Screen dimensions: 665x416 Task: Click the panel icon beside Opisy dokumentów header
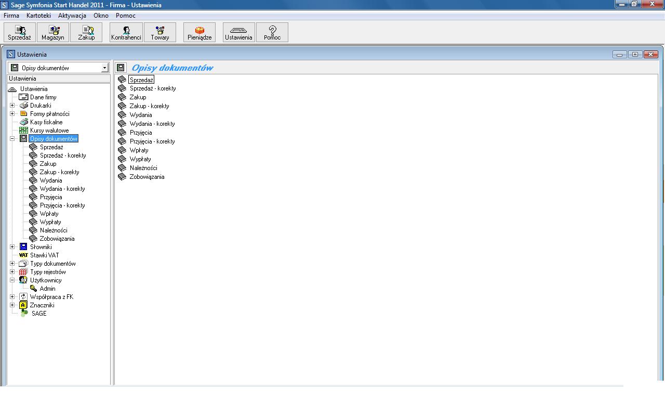121,68
